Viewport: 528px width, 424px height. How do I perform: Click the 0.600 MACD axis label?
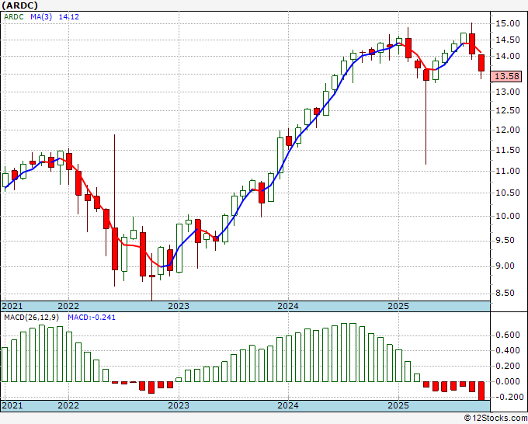(508, 335)
